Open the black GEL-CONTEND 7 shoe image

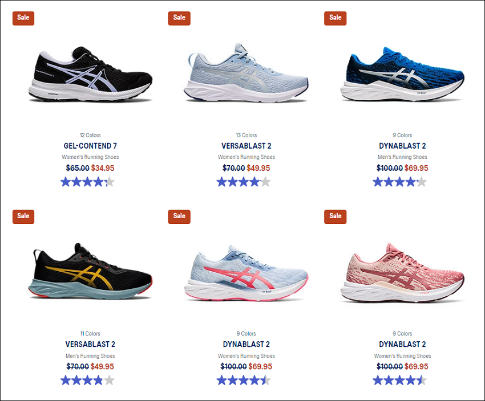90,74
